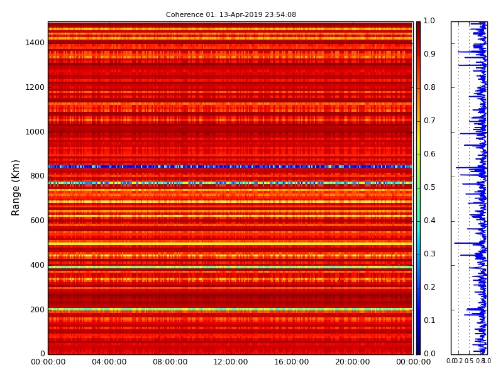Click the 12:00:00 time axis tick label
503x377 pixels.
pyautogui.click(x=231, y=362)
